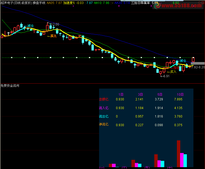Click the red 加仓 signal marker
The height and width of the screenshot is (169, 205).
pos(175,68)
